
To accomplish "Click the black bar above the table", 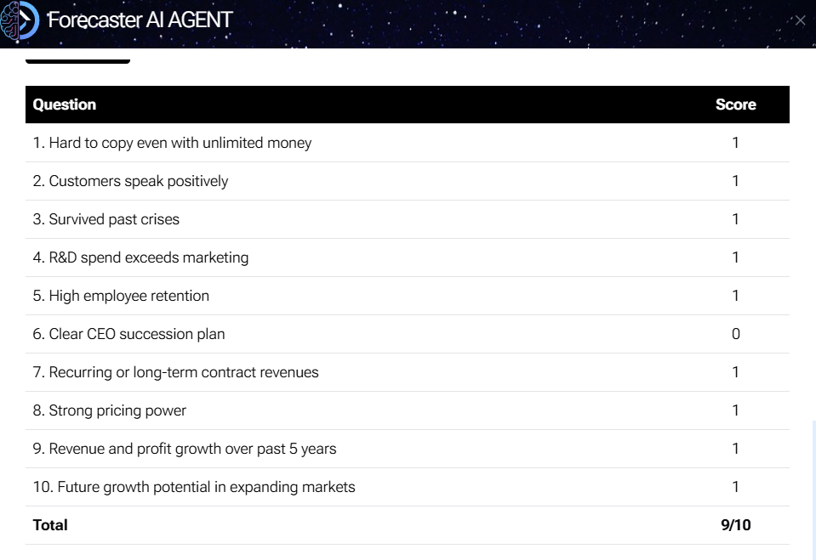I will click(77, 61).
